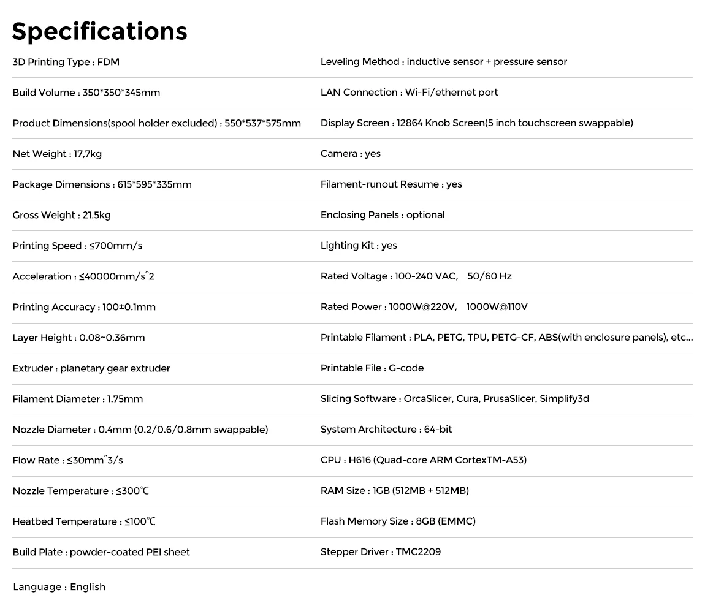This screenshot has width=705, height=614.
Task: Click the LAN Connection Wi-Fi/ethernet row
Action: pos(409,93)
